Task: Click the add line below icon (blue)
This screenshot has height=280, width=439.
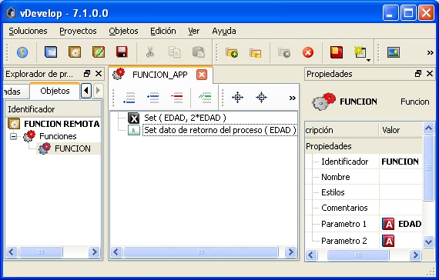Action: click(129, 98)
